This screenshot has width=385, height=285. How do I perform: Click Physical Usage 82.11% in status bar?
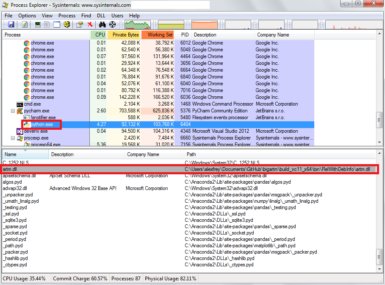pyautogui.click(x=170, y=279)
